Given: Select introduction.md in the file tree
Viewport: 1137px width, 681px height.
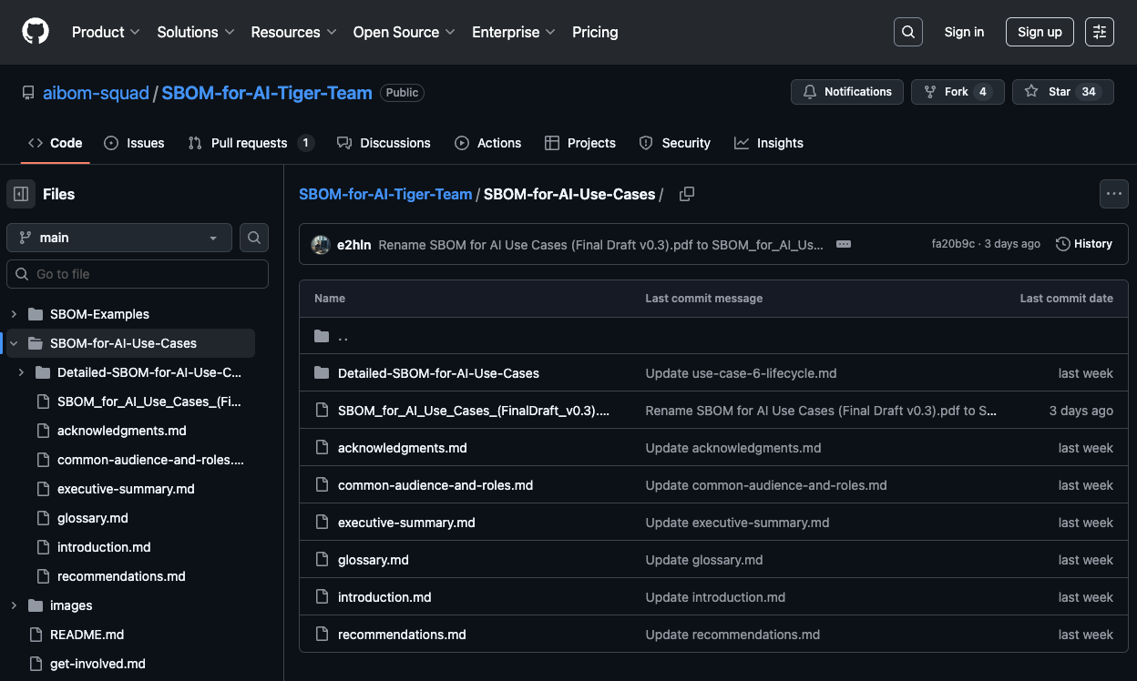Looking at the screenshot, I should pos(104,547).
